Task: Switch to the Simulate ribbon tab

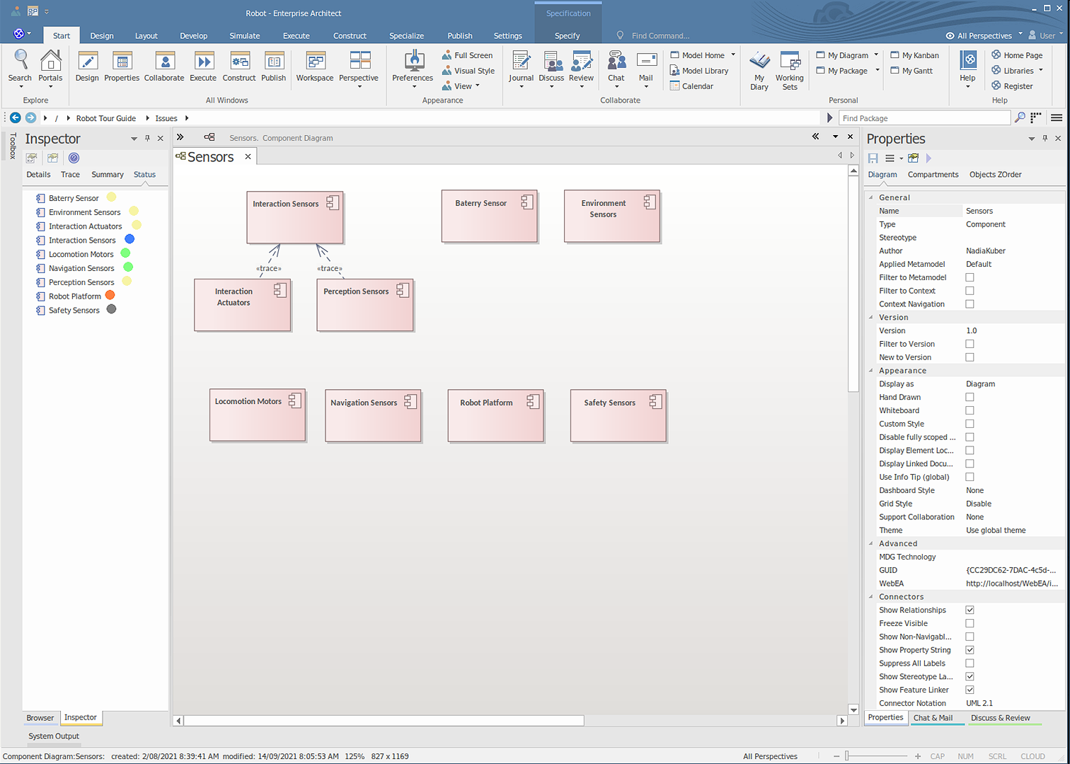Action: coord(244,36)
